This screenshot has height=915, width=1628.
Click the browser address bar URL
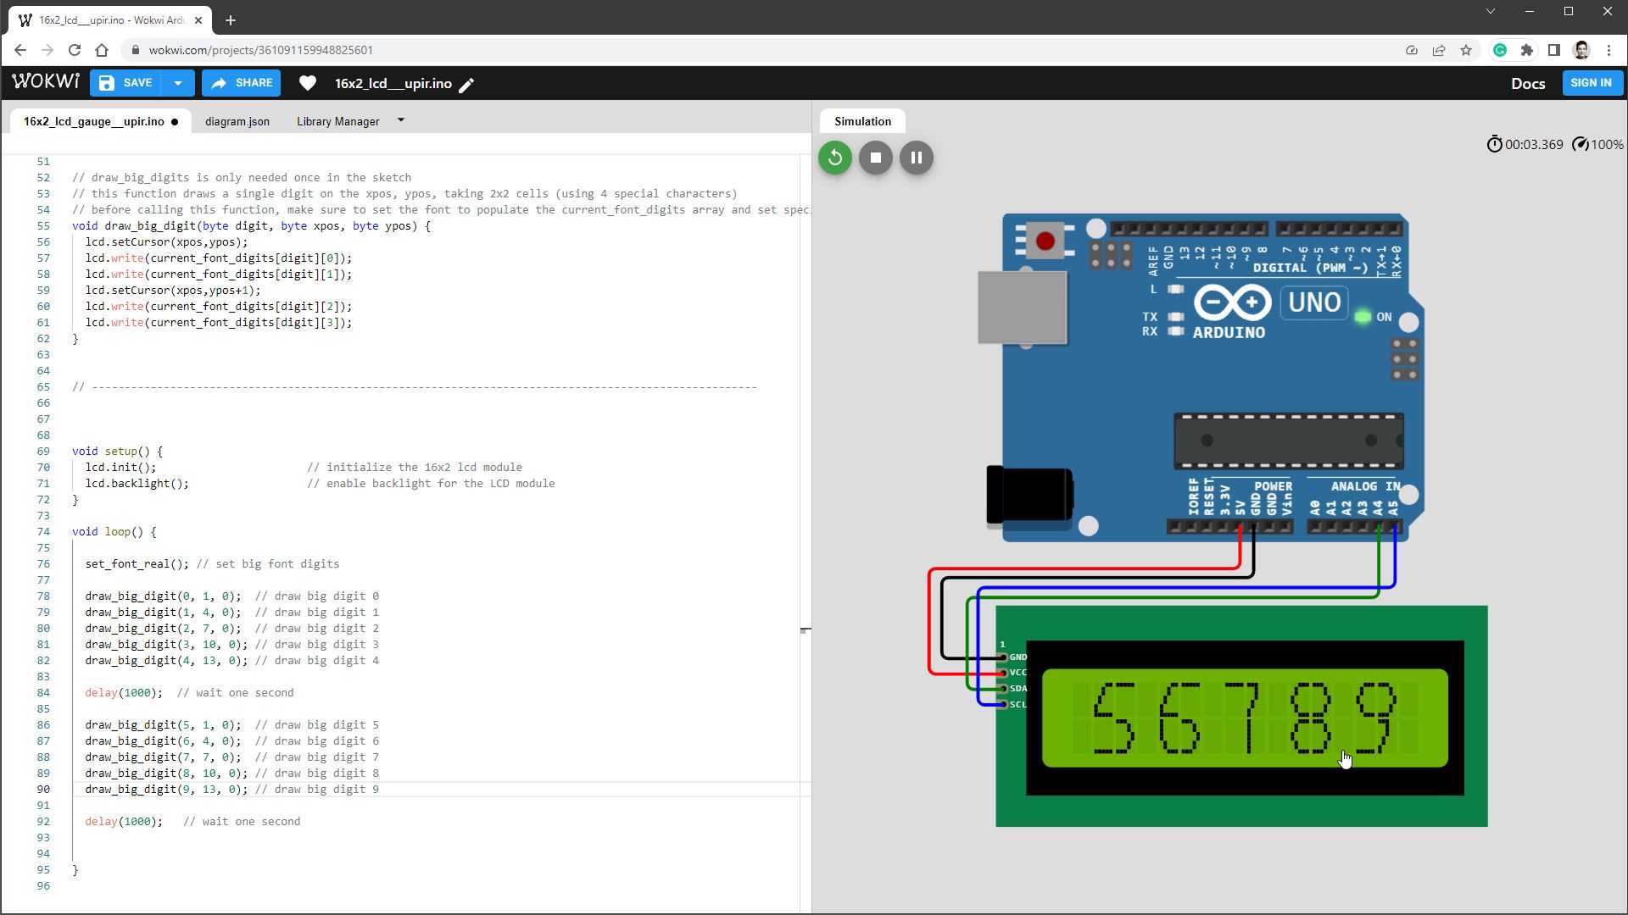click(x=261, y=50)
